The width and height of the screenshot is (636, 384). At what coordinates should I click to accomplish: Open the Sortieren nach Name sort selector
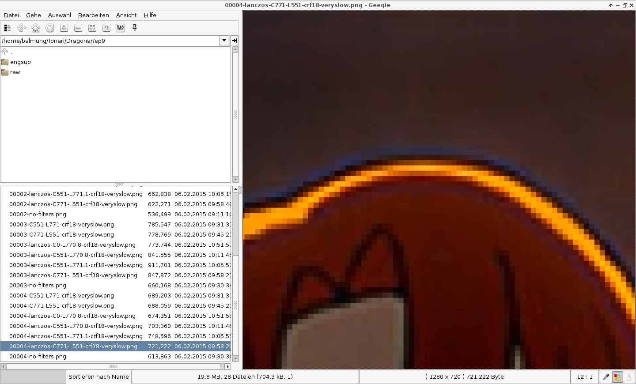pos(98,377)
